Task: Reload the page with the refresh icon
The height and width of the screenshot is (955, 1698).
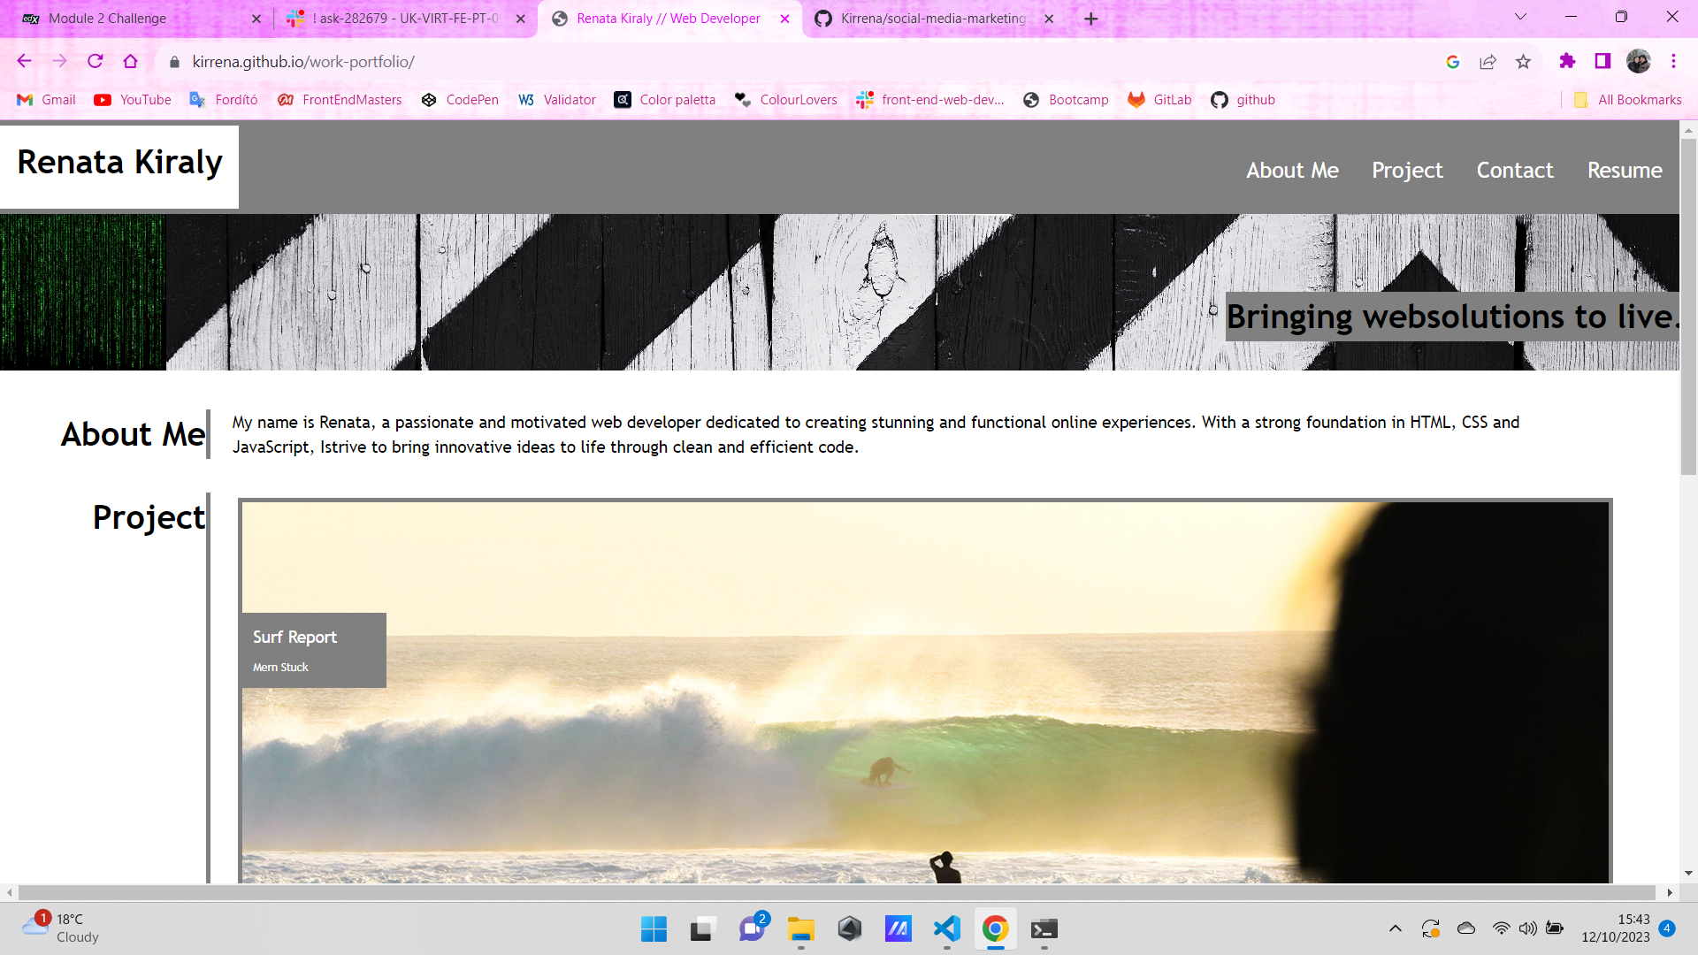Action: coord(96,61)
